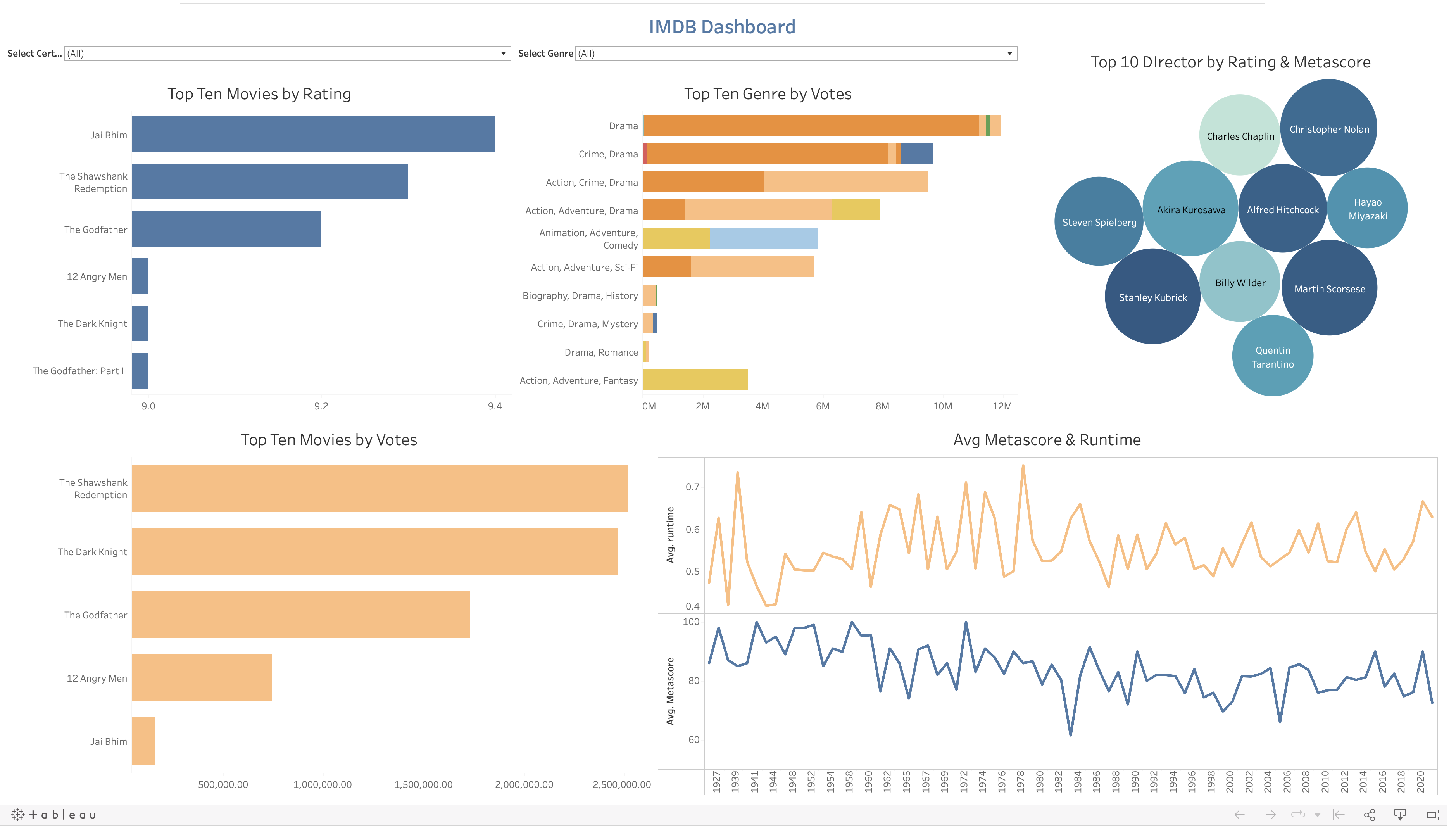Click the Christopher Nolan bubble
The image size is (1456, 829).
tap(1328, 128)
